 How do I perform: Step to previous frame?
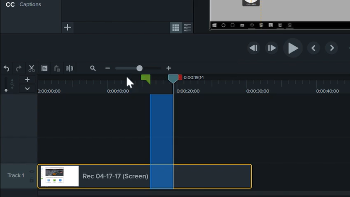pos(254,48)
